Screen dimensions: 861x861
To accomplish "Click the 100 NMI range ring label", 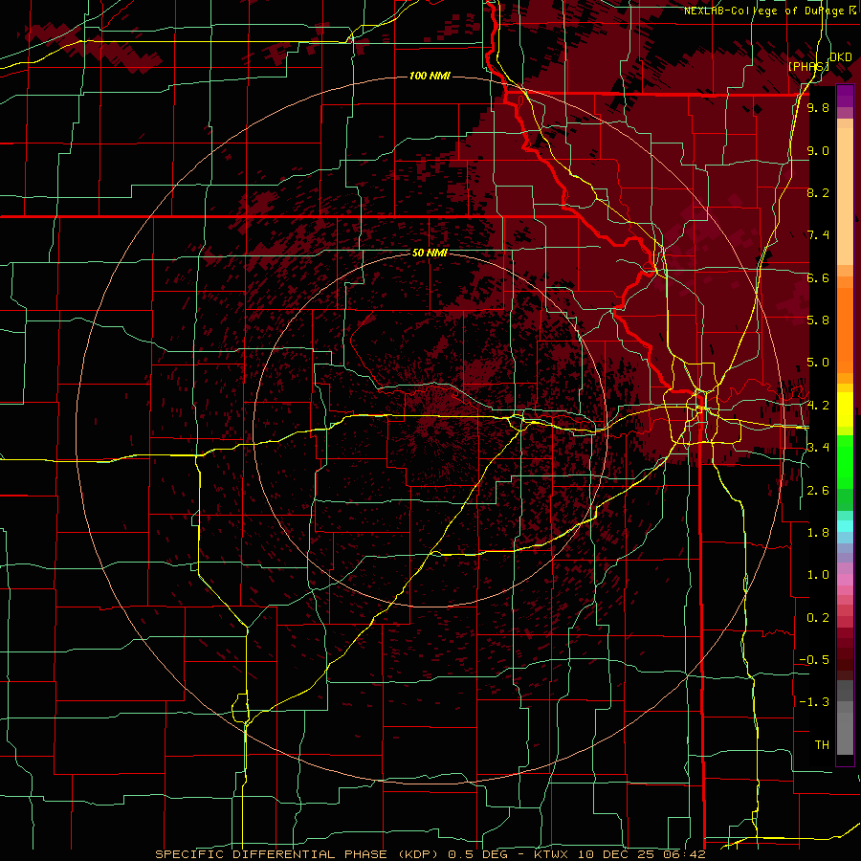I will [430, 76].
